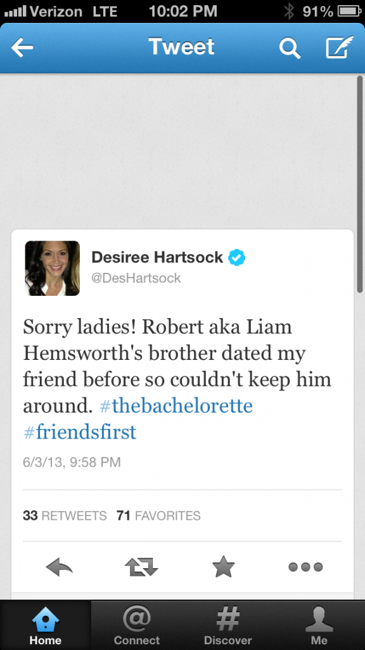Go to the Discover tab
Screen dimensions: 365x650
228,625
